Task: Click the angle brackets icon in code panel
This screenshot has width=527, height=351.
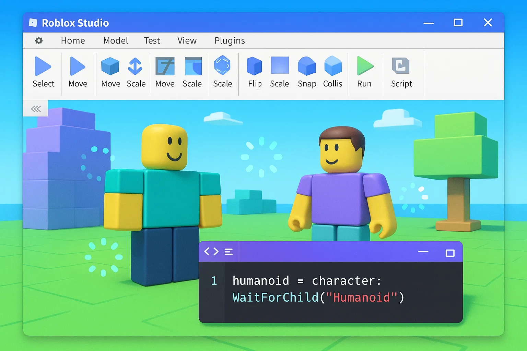Action: pos(211,252)
